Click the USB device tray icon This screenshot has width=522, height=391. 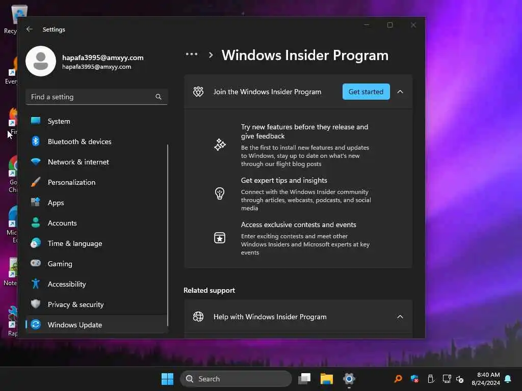[x=430, y=379]
